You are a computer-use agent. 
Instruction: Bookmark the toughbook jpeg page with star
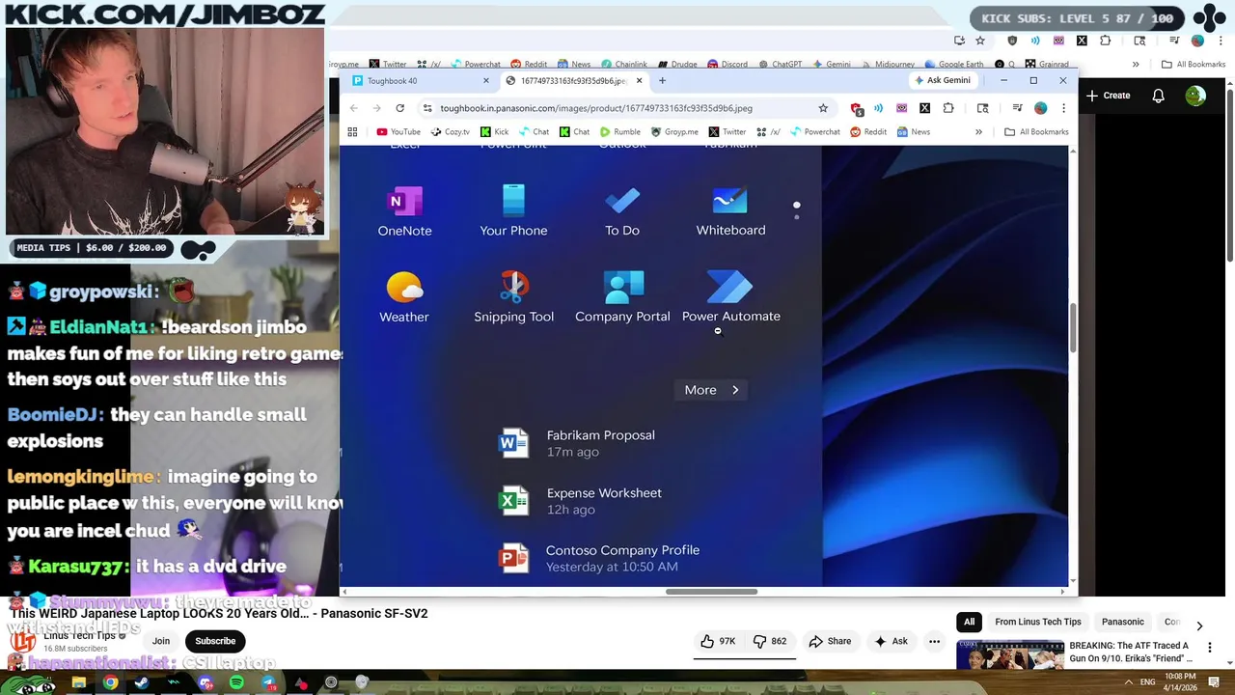point(823,108)
